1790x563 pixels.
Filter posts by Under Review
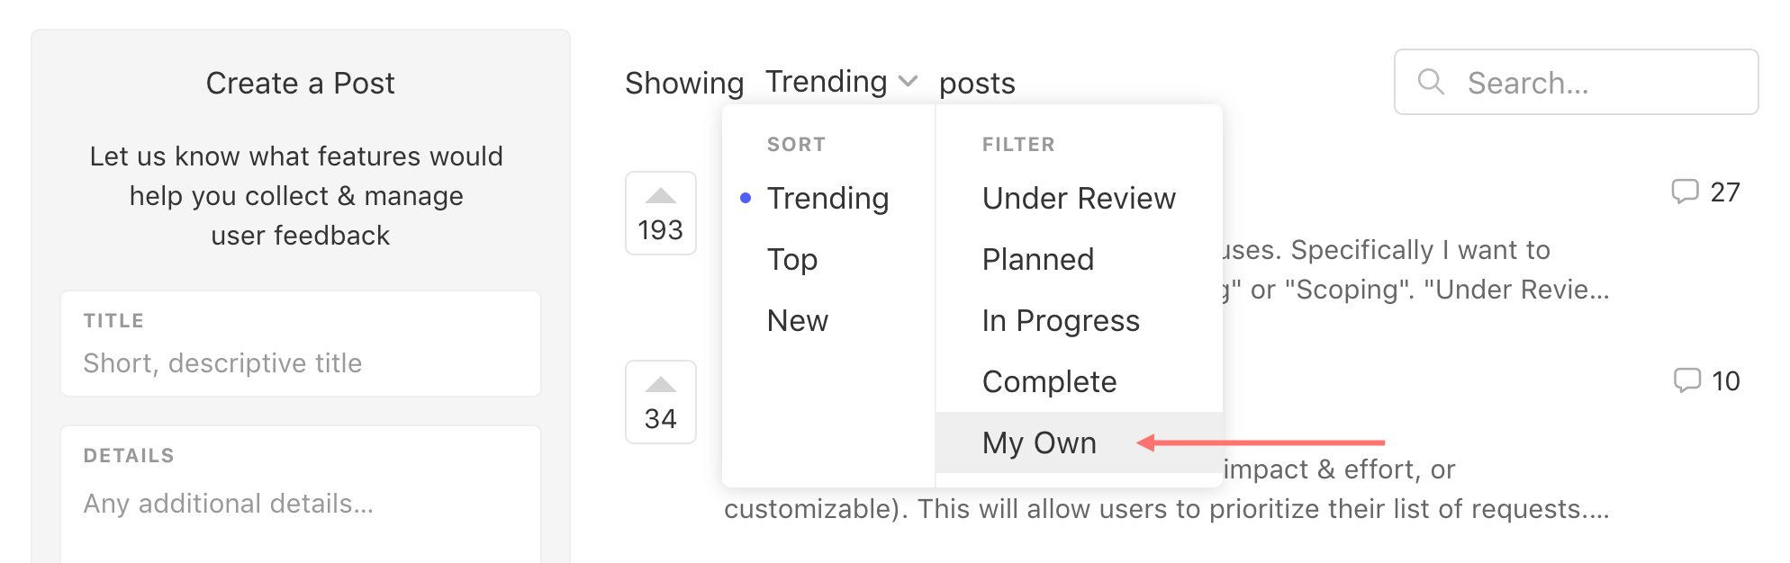pyautogui.click(x=1079, y=198)
